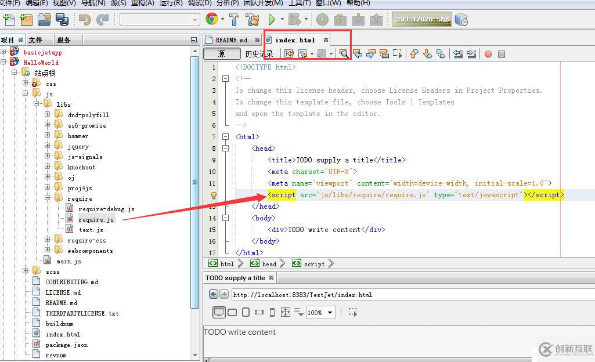Click the Open Project icon
The height and width of the screenshot is (362, 595).
(44, 19)
